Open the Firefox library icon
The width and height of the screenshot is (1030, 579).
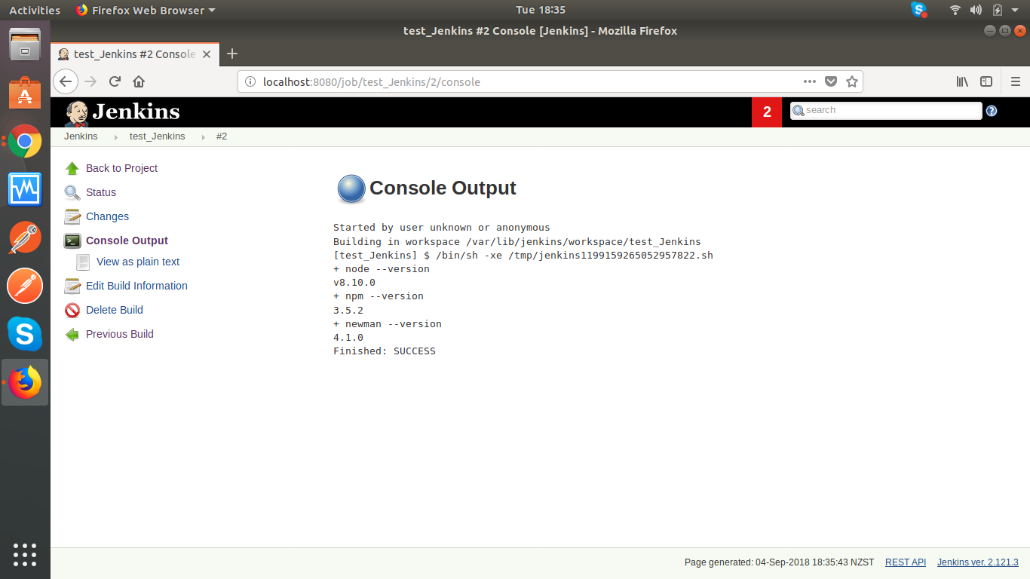click(x=962, y=81)
